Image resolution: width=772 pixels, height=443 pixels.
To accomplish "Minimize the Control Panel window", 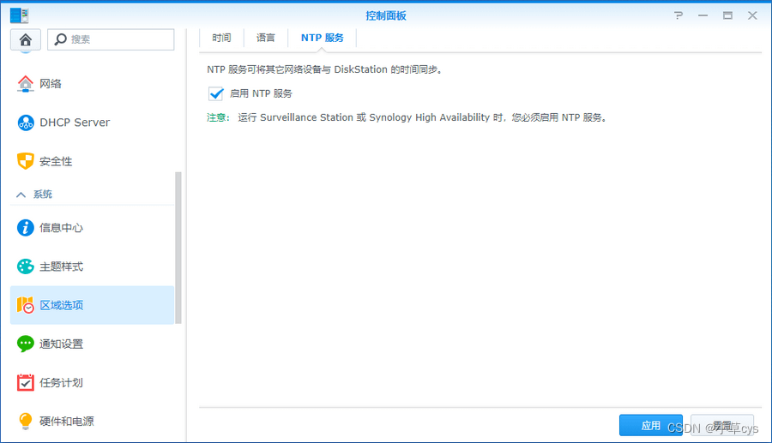I will (x=703, y=15).
